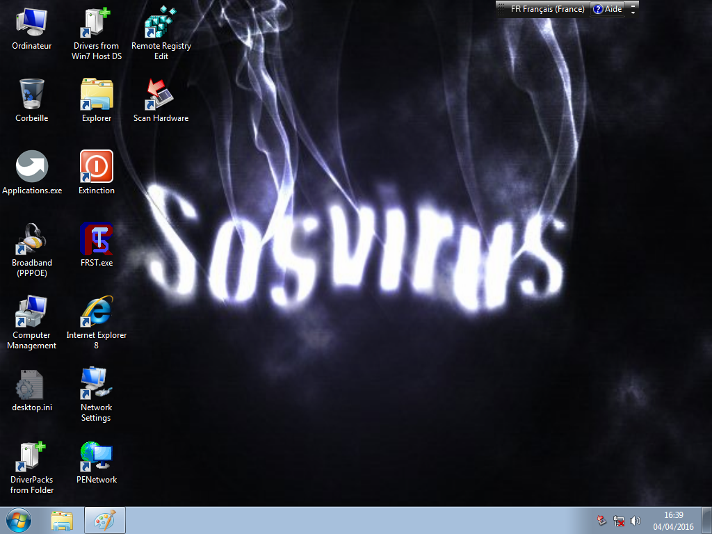712x534 pixels.
Task: Open the network status tray icon
Action: [x=618, y=521]
